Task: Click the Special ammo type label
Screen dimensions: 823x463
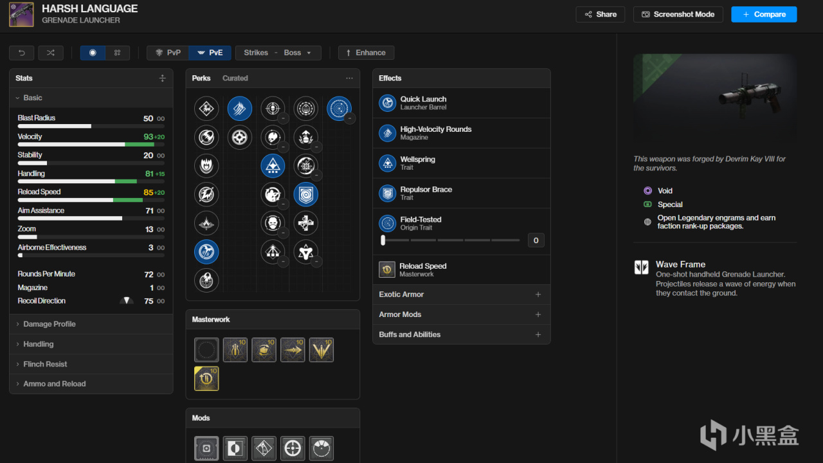Action: click(670, 204)
